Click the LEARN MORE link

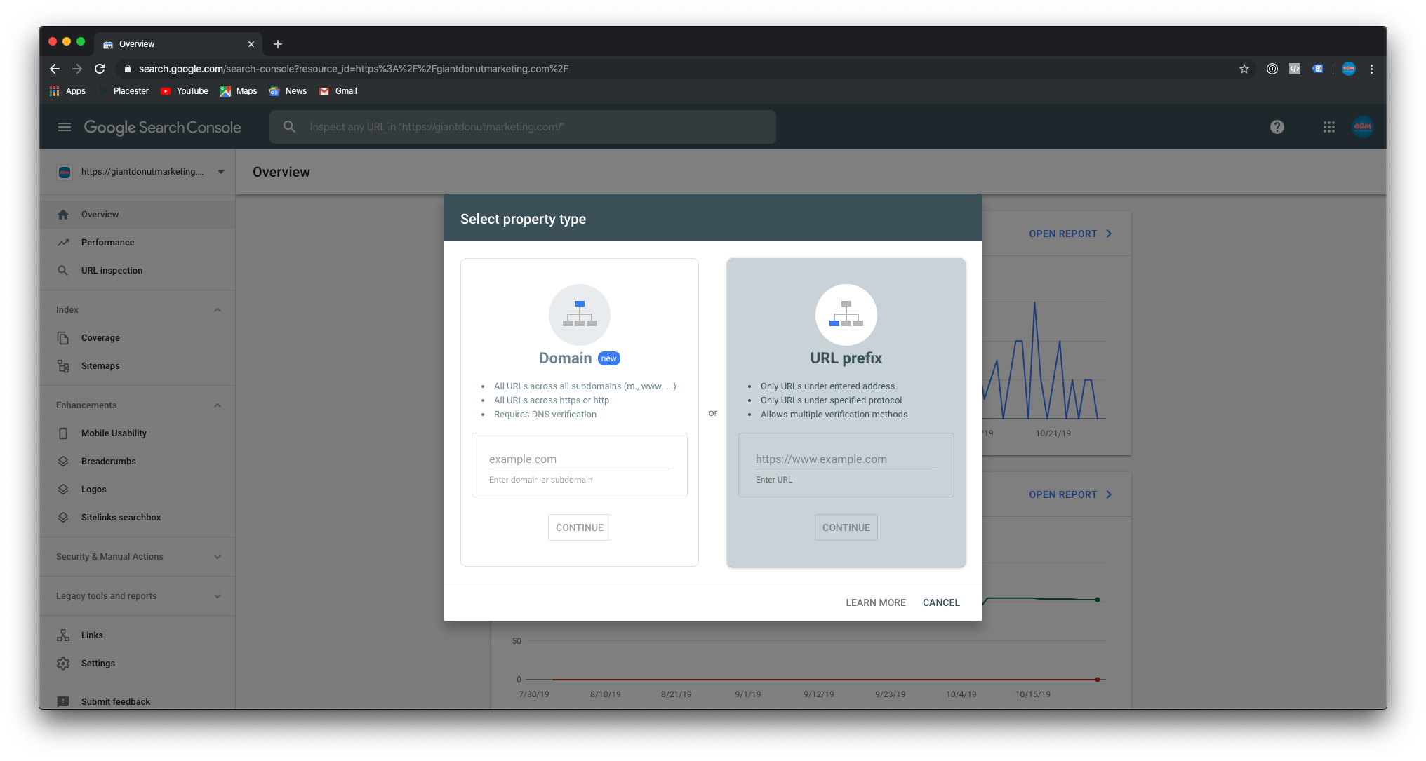875,602
